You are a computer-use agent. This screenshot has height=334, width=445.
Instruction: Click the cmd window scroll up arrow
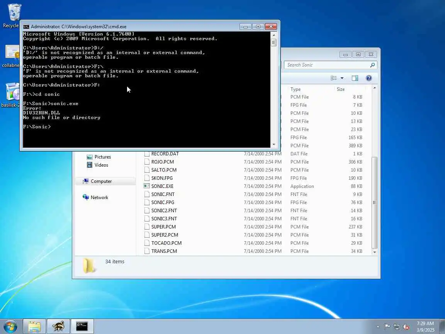[x=273, y=35]
